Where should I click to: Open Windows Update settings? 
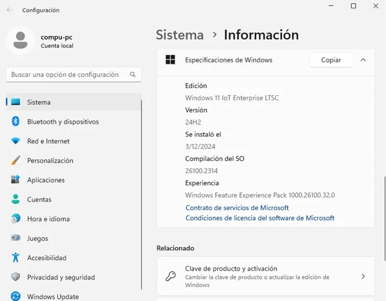click(x=74, y=296)
